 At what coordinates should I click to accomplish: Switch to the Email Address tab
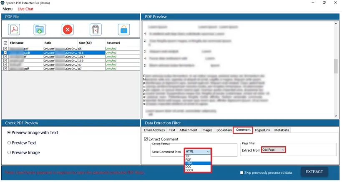(x=154, y=130)
